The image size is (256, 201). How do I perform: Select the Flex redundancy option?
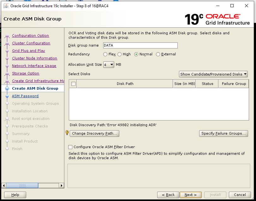105,54
